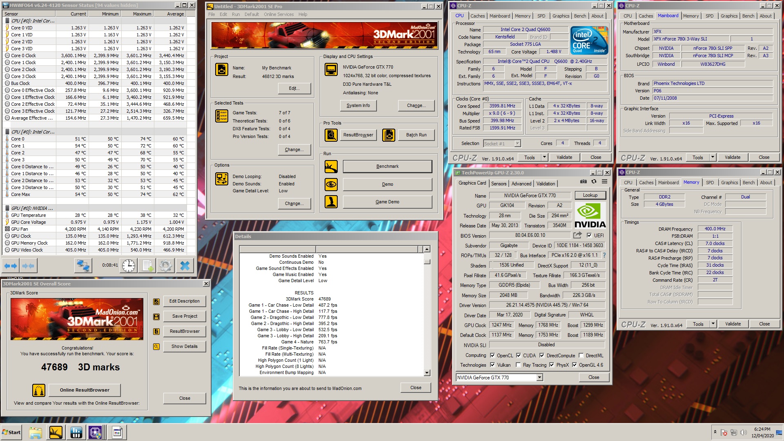Open Windows Explorer from taskbar
This screenshot has height=441, width=784.
point(36,432)
